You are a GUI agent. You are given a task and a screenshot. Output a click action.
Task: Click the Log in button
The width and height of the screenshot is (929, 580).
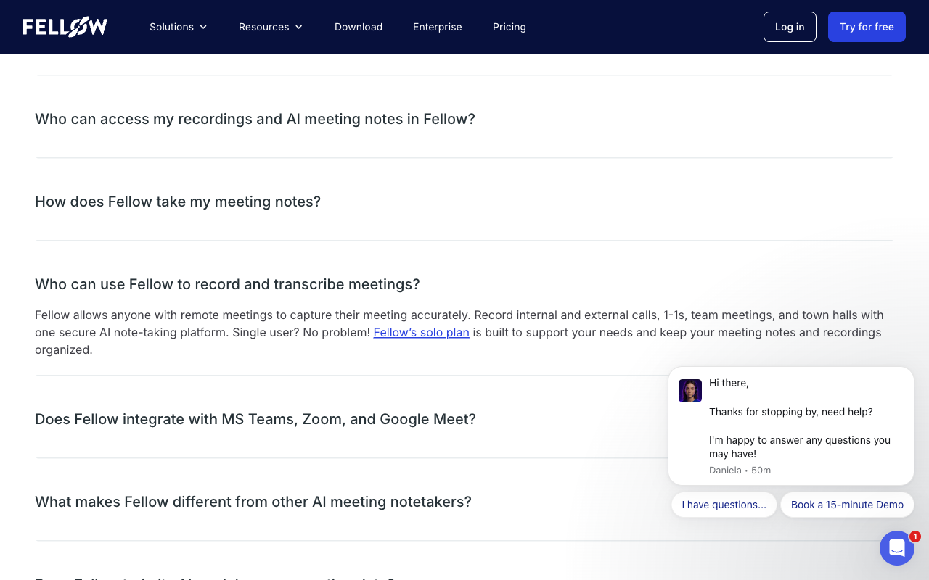(790, 27)
